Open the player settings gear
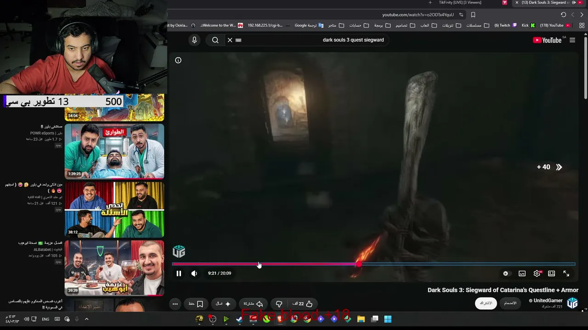 click(x=537, y=274)
